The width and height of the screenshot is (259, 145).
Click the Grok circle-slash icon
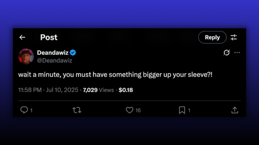(x=227, y=53)
